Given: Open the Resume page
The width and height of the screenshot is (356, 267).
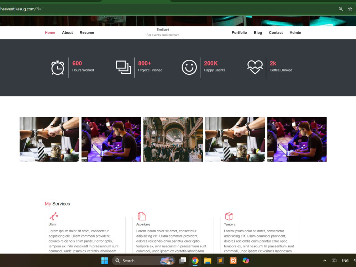Looking at the screenshot, I should pyautogui.click(x=87, y=33).
